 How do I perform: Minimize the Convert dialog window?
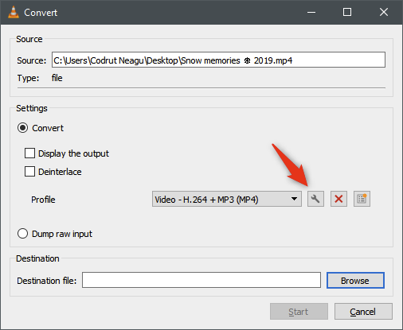(311, 12)
